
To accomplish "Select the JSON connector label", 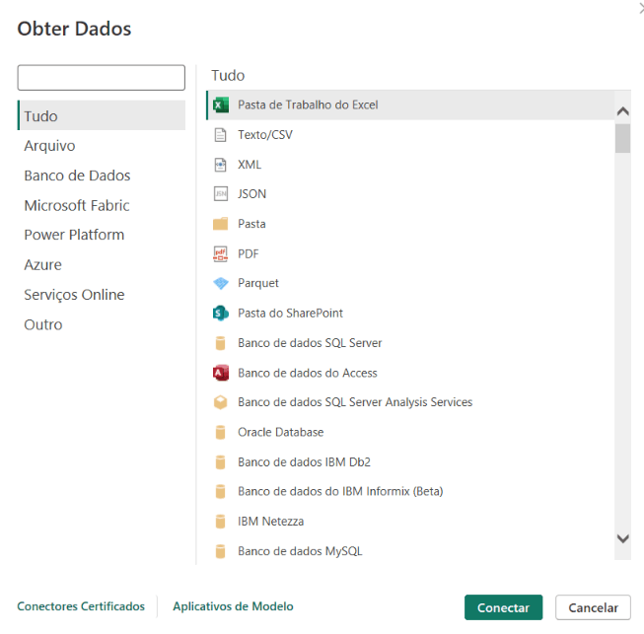I will point(251,194).
